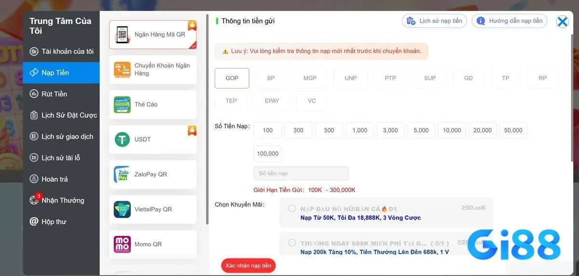Open Nhận Thưởng with notification badge
The image size is (579, 276).
[x=61, y=200]
